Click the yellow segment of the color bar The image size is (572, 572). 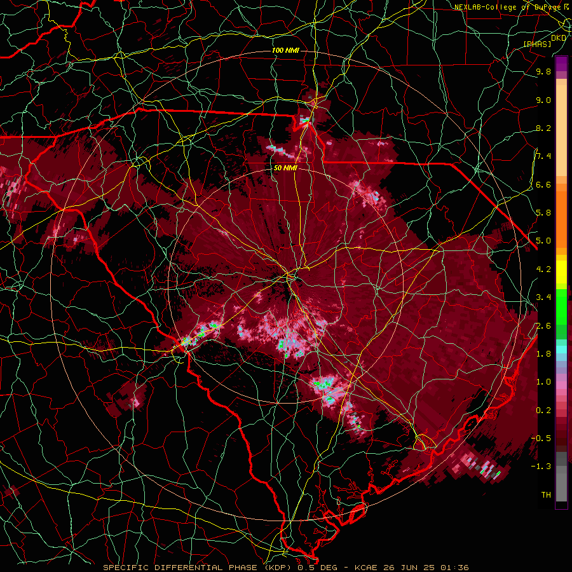(x=561, y=272)
